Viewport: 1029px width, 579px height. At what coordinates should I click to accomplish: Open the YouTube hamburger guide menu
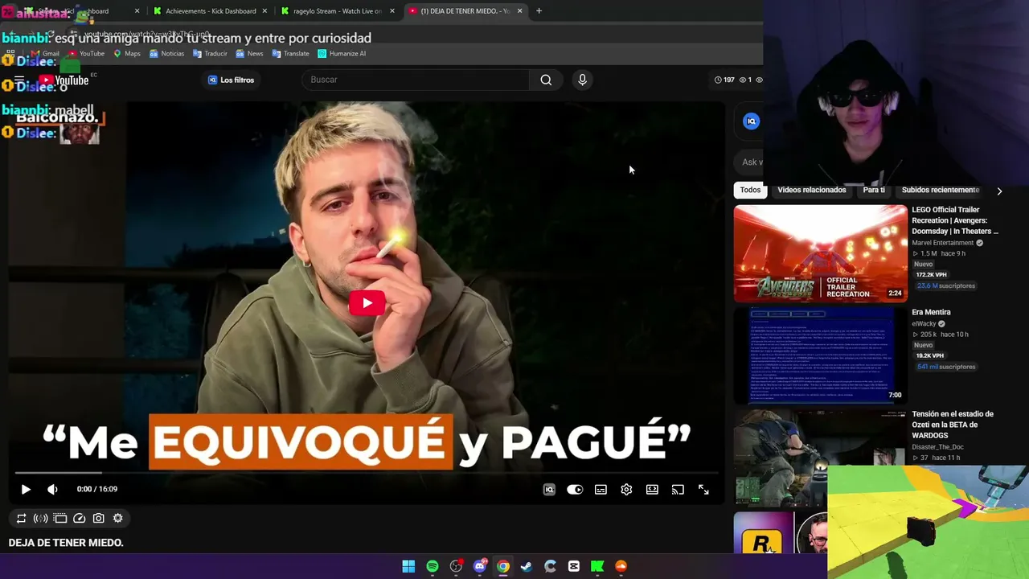(19, 80)
